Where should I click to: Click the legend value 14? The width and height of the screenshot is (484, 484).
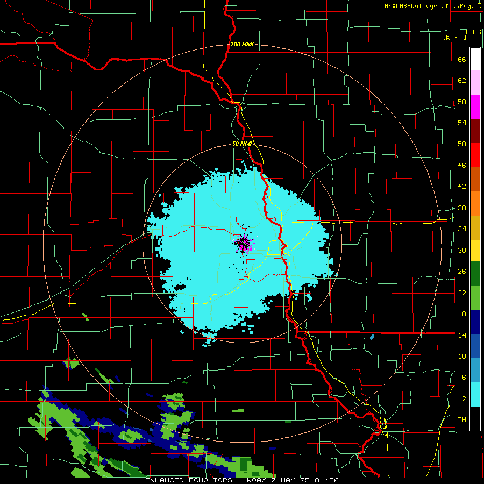point(462,335)
